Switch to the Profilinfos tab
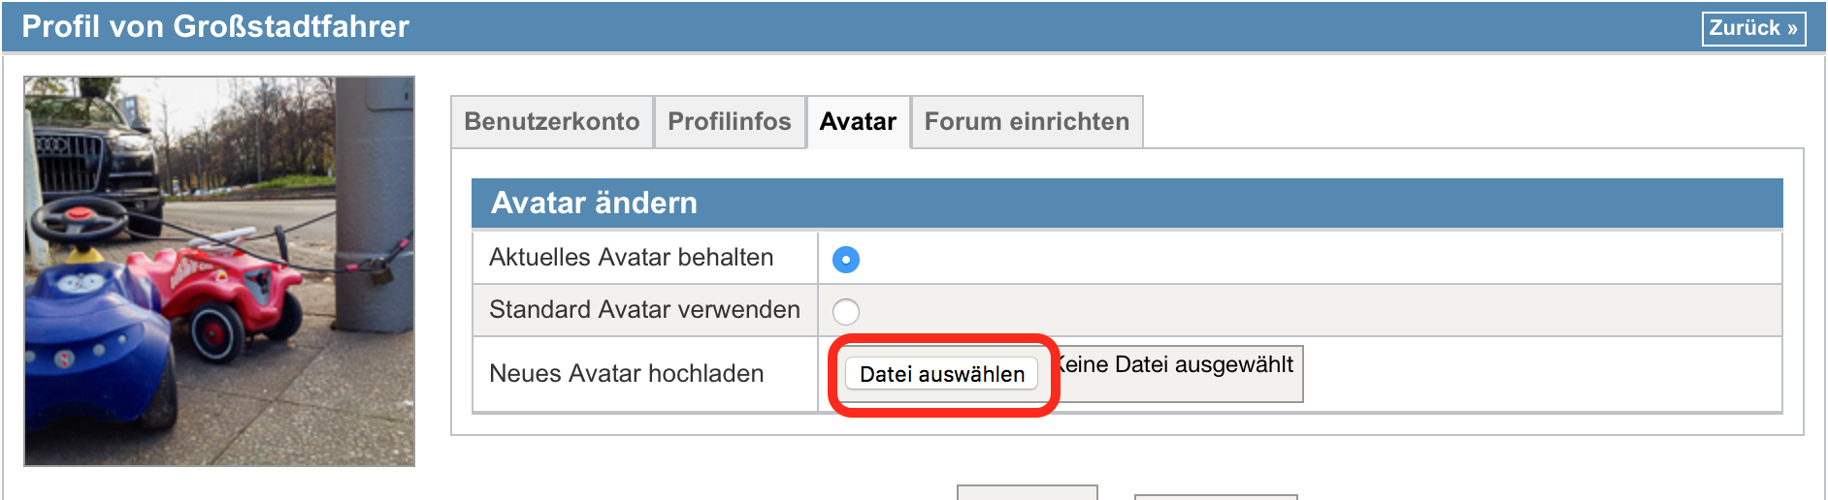 [x=730, y=122]
